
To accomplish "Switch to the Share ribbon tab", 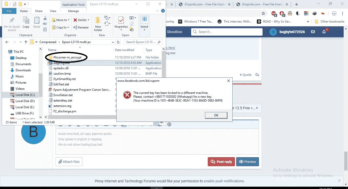I will [x=39, y=11].
